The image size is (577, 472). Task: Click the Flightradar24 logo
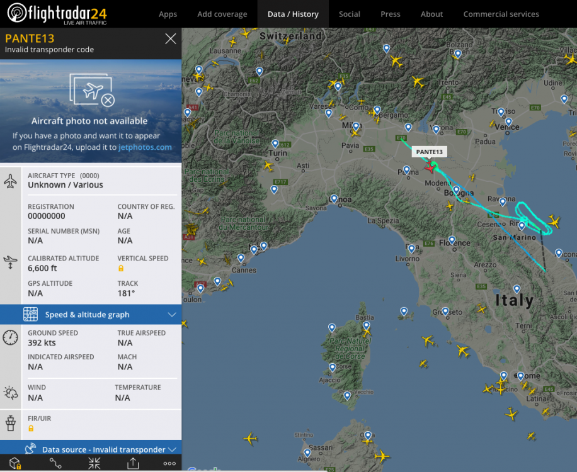point(57,13)
